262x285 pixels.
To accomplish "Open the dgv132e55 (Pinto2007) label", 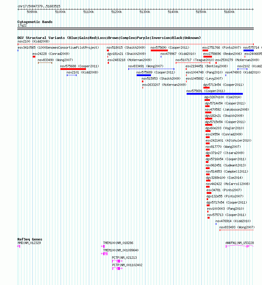I will pyautogui.click(x=225, y=196).
